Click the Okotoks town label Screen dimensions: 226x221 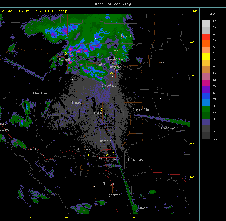pyautogui.click(x=108, y=184)
